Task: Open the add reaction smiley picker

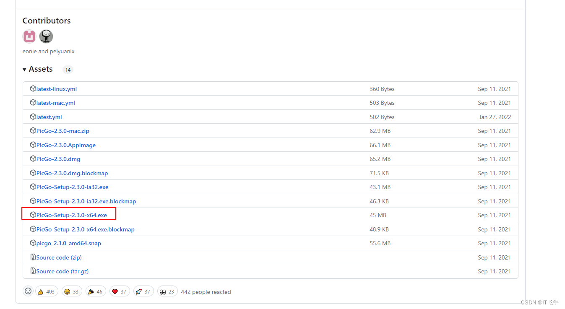Action: tap(28, 291)
